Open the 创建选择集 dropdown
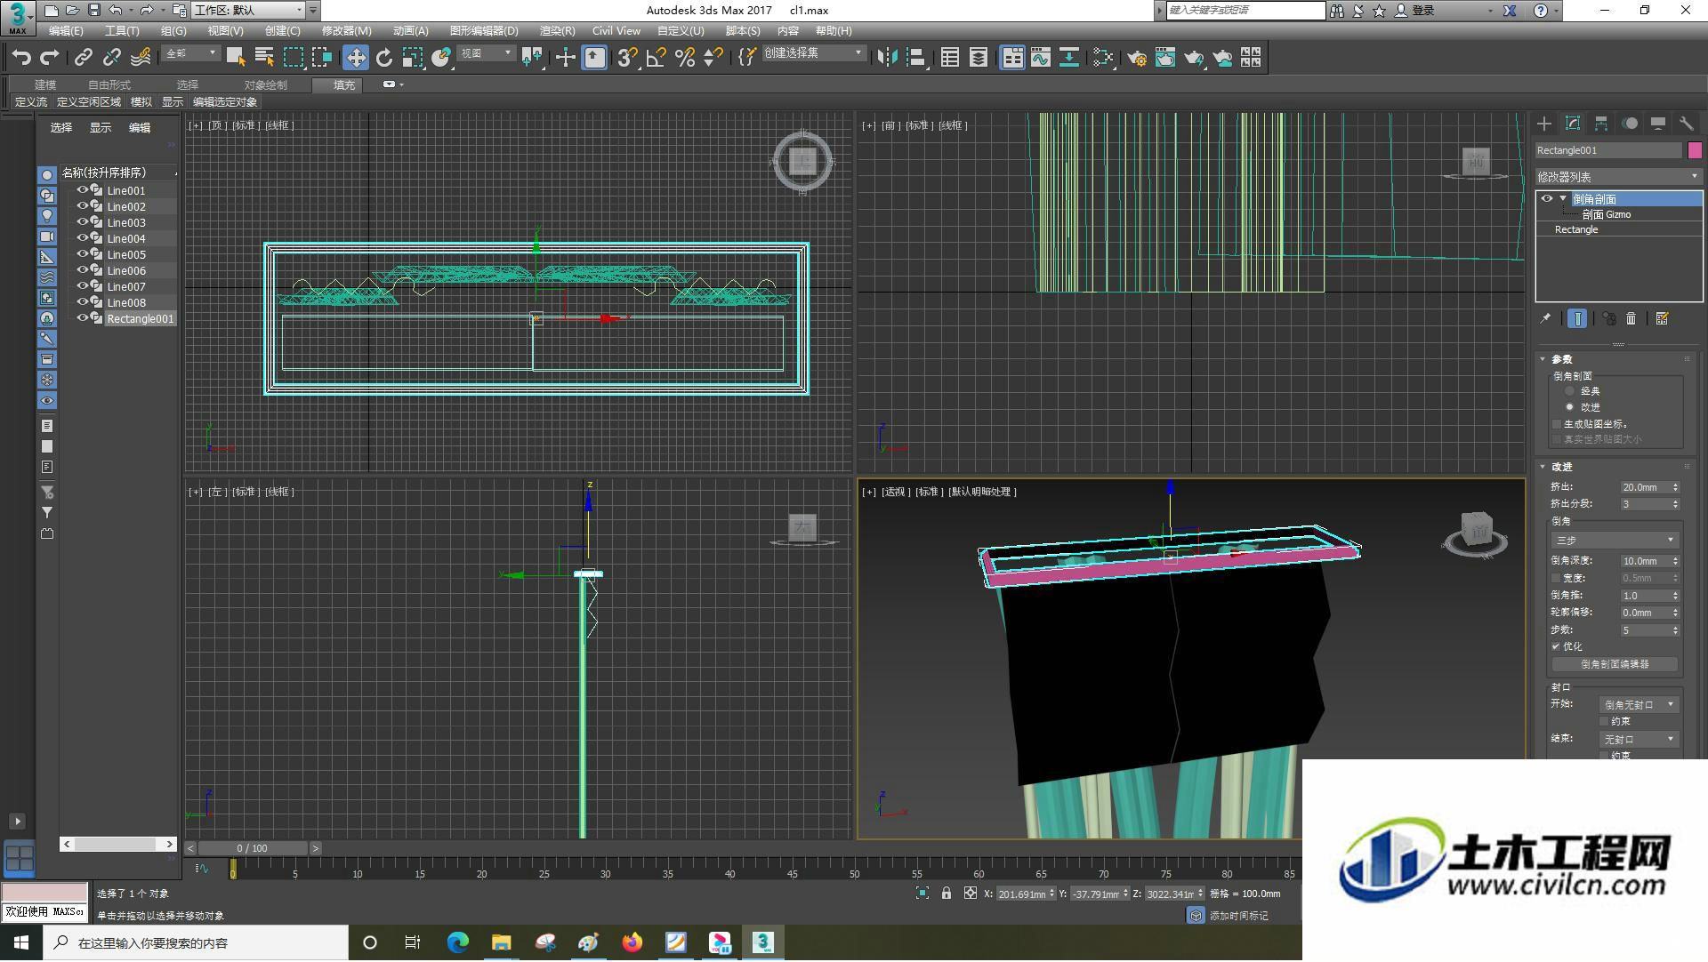This screenshot has width=1708, height=962. (813, 53)
